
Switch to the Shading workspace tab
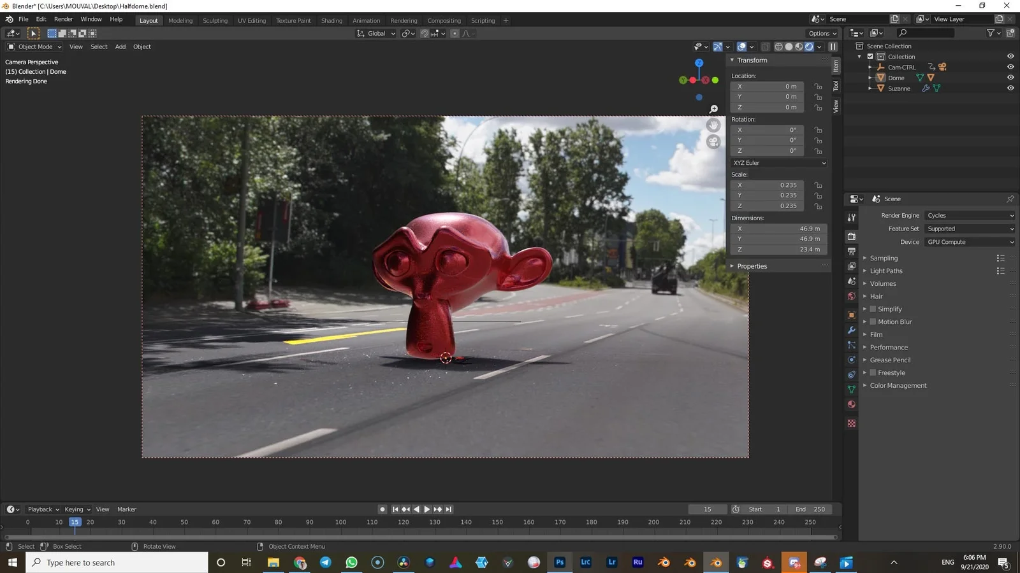[x=331, y=20]
